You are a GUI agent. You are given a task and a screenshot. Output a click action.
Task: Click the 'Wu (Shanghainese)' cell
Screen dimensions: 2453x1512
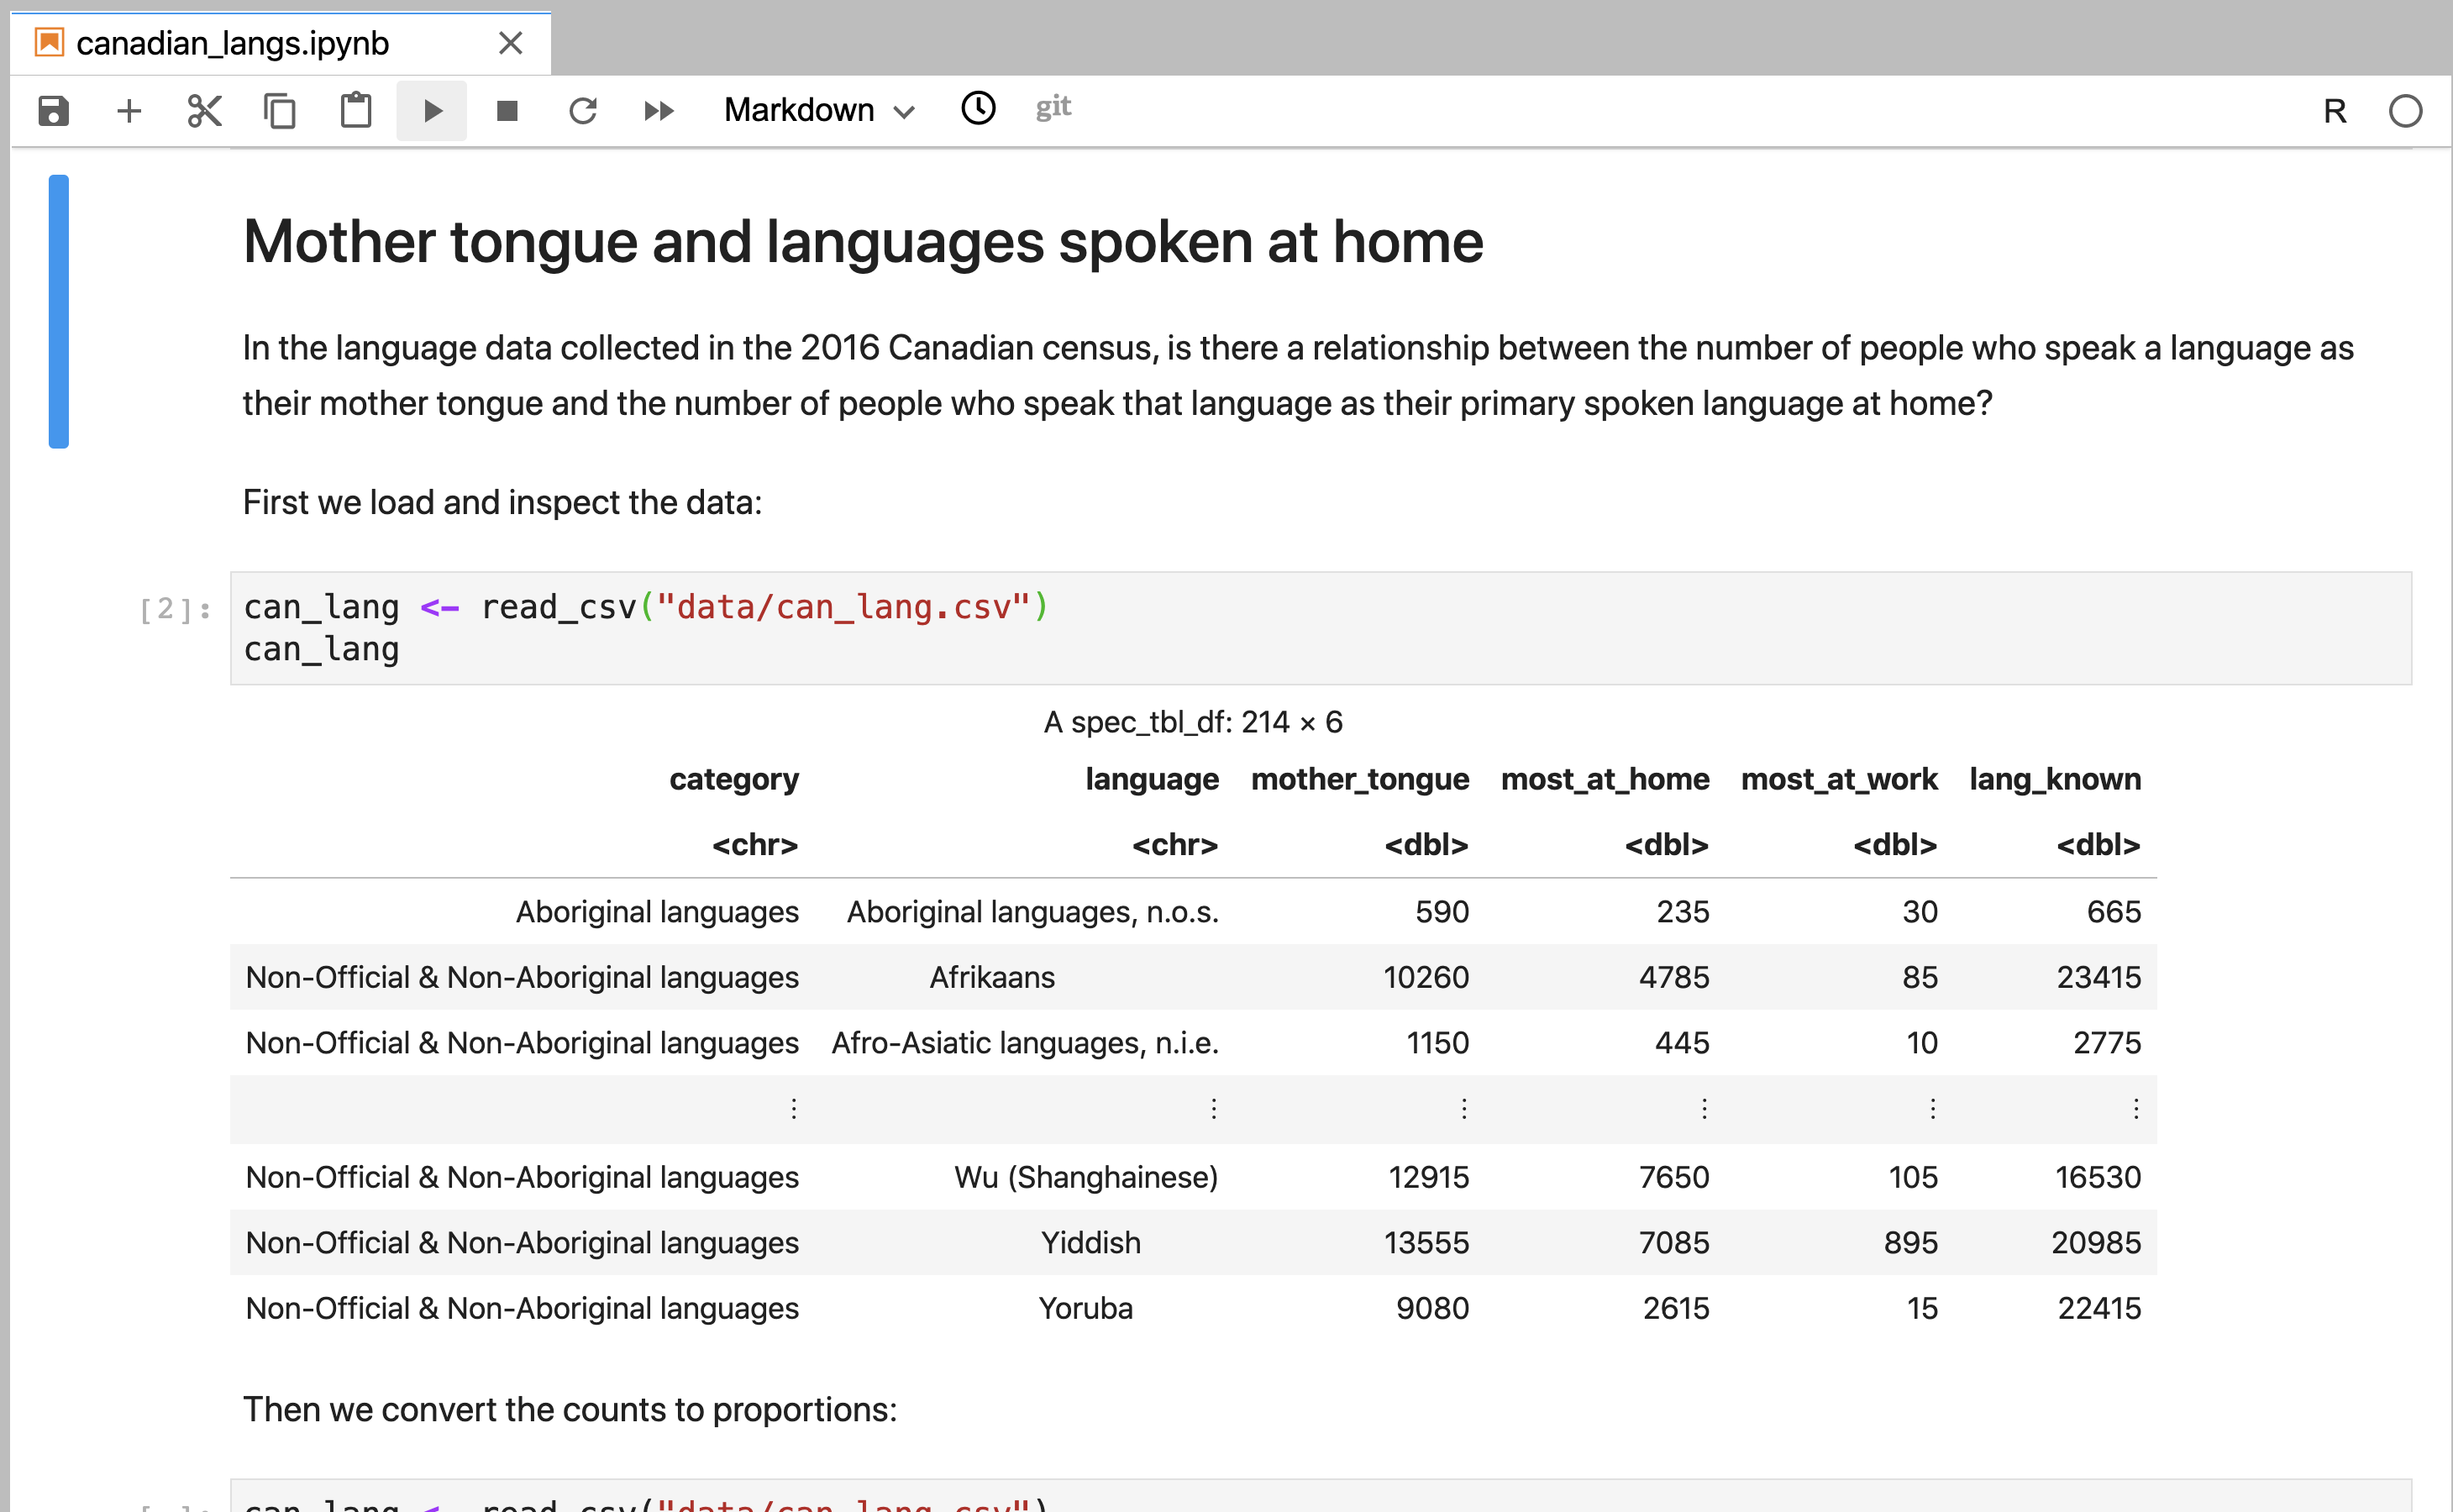[1086, 1177]
